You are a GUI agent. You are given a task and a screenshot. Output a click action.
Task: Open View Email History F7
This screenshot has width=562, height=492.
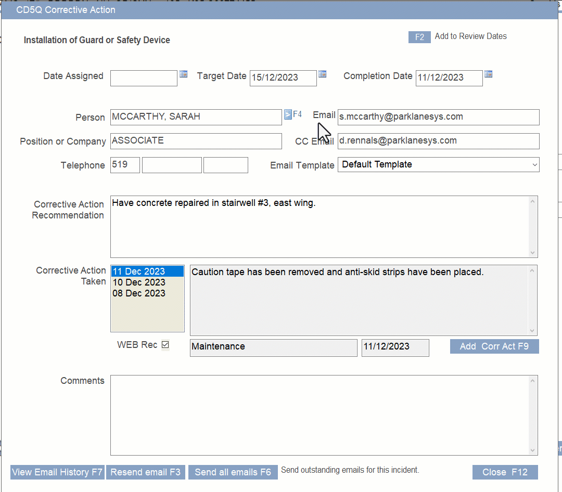pyautogui.click(x=57, y=472)
